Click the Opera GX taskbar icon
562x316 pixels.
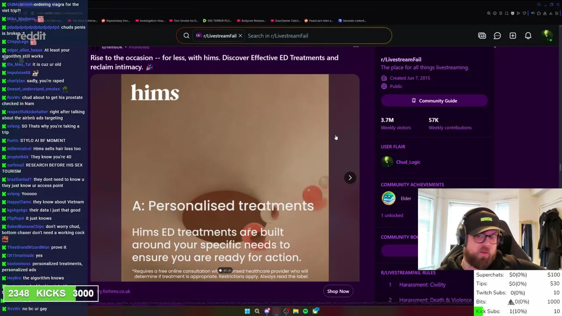coord(276,311)
